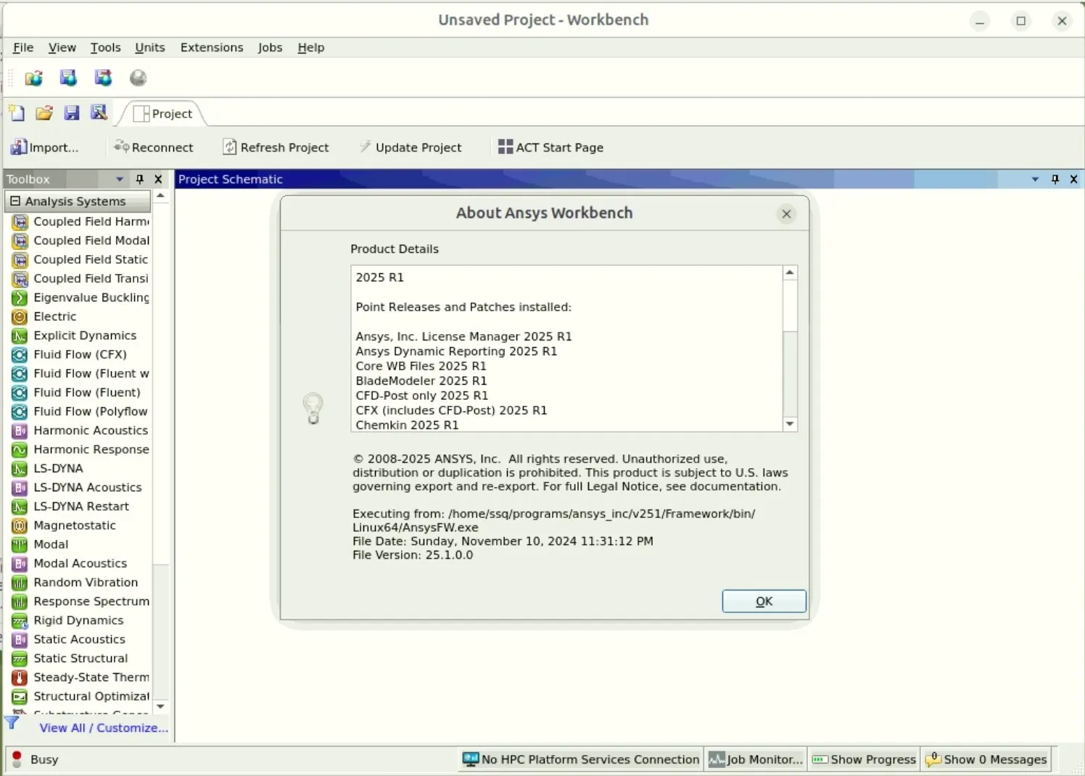Open the Jobs menu

[270, 47]
